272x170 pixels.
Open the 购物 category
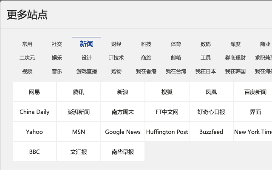pos(116,71)
